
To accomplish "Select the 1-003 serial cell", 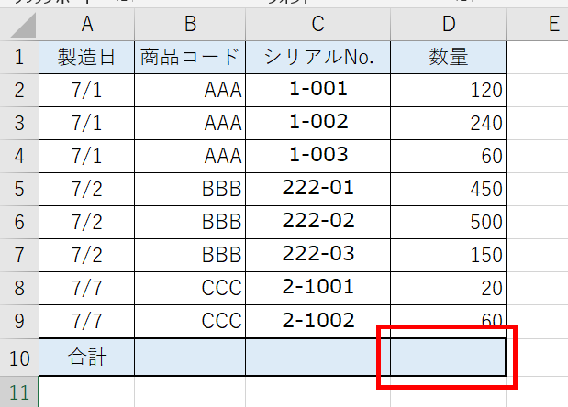I will 318,156.
